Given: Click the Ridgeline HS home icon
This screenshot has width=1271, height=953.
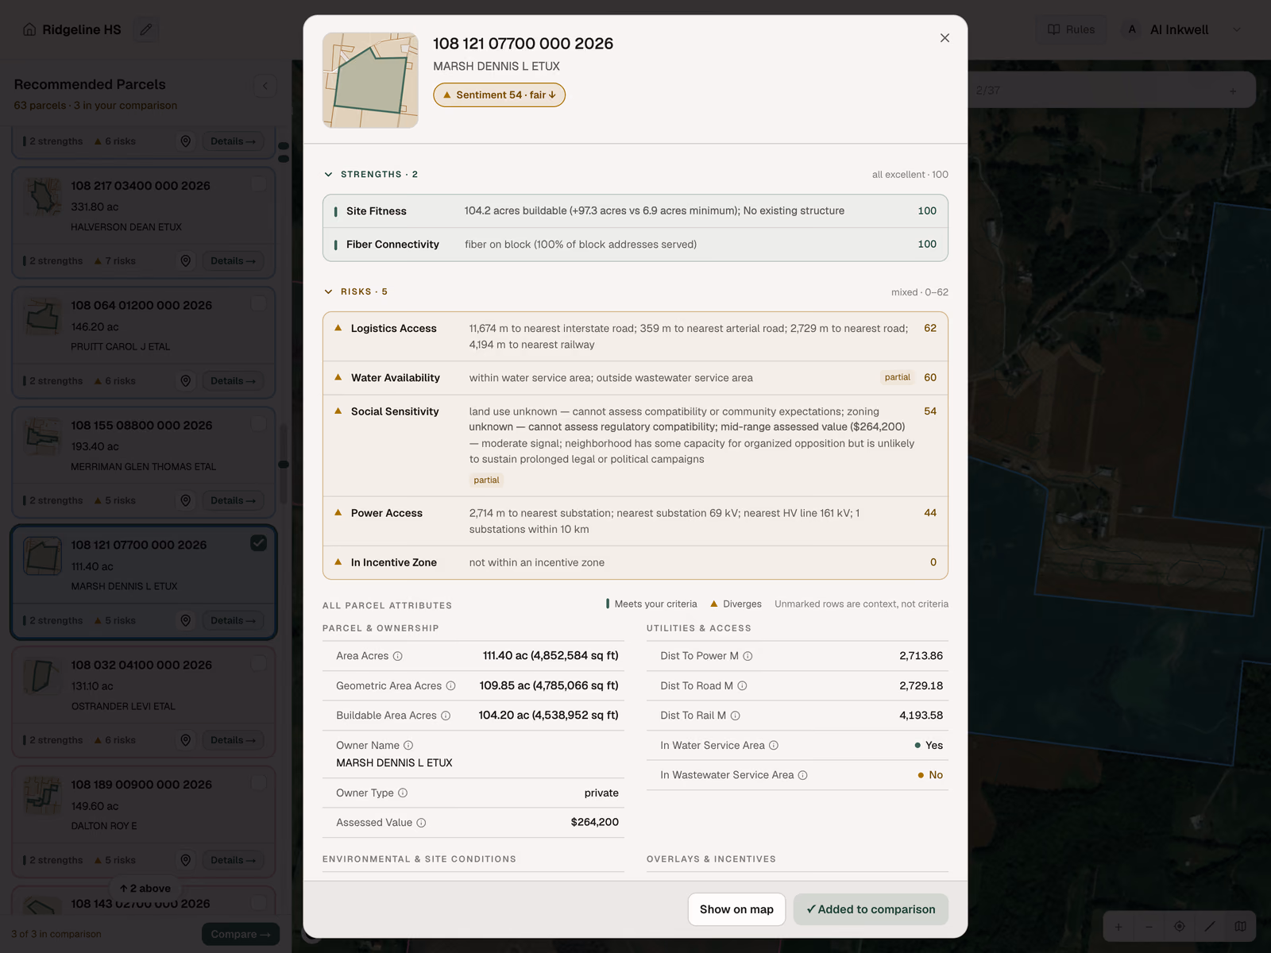Looking at the screenshot, I should (29, 29).
